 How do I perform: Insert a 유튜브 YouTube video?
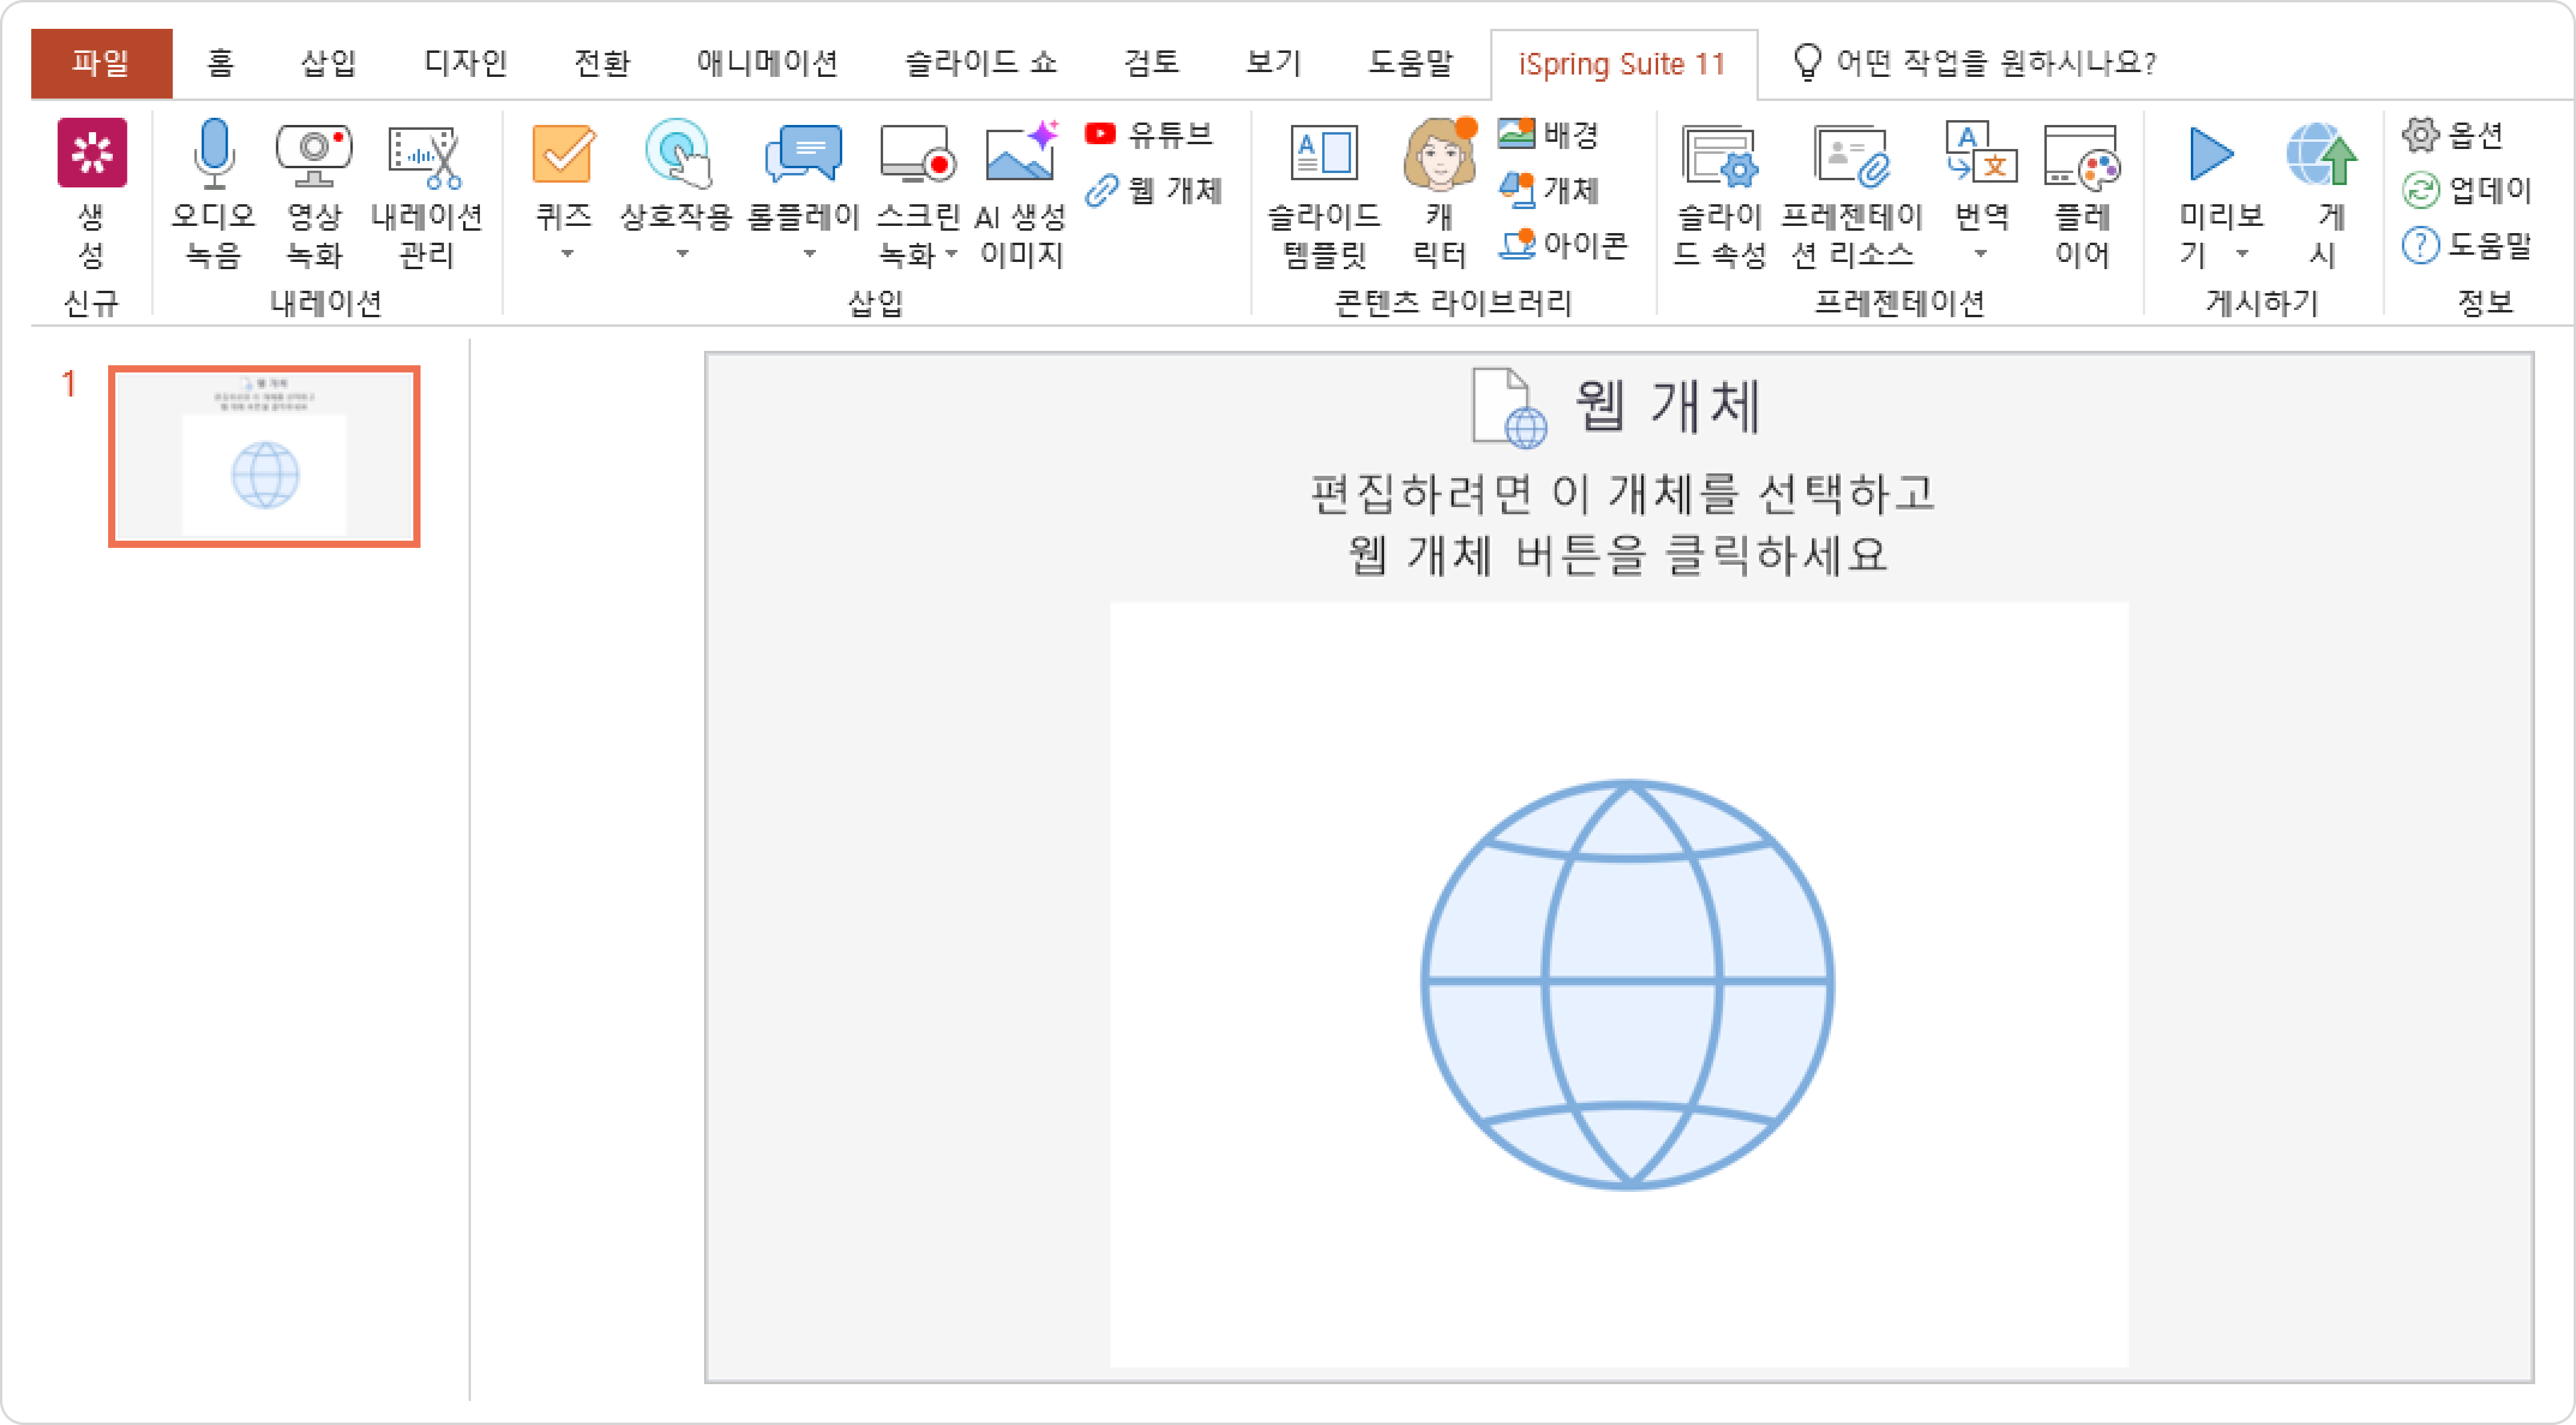coord(1150,134)
